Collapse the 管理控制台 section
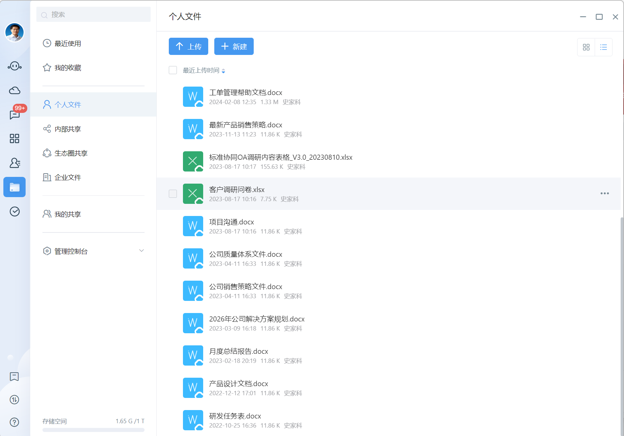Screen dimensions: 624x436 [142, 251]
